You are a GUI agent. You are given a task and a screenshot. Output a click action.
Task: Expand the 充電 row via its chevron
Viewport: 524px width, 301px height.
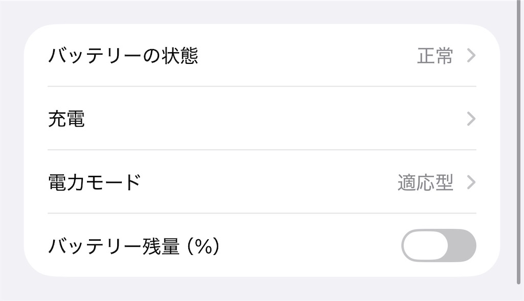pos(470,119)
